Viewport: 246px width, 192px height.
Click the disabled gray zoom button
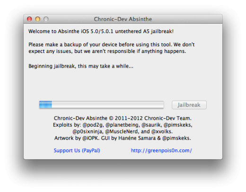point(46,19)
